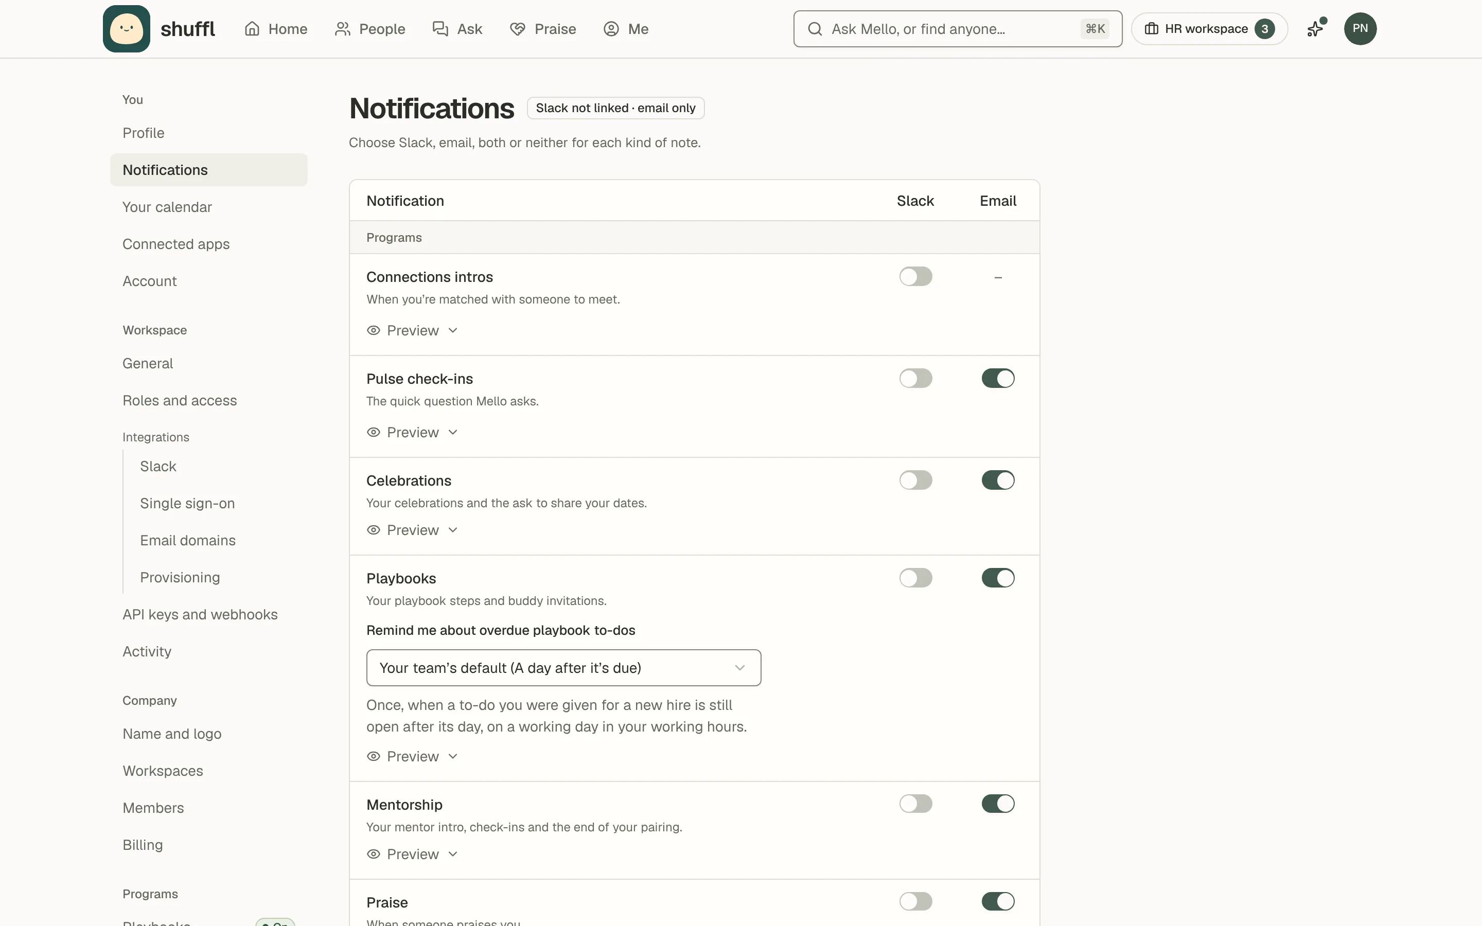Click the eye icon under Connections intros
Image resolution: width=1482 pixels, height=926 pixels.
click(374, 331)
